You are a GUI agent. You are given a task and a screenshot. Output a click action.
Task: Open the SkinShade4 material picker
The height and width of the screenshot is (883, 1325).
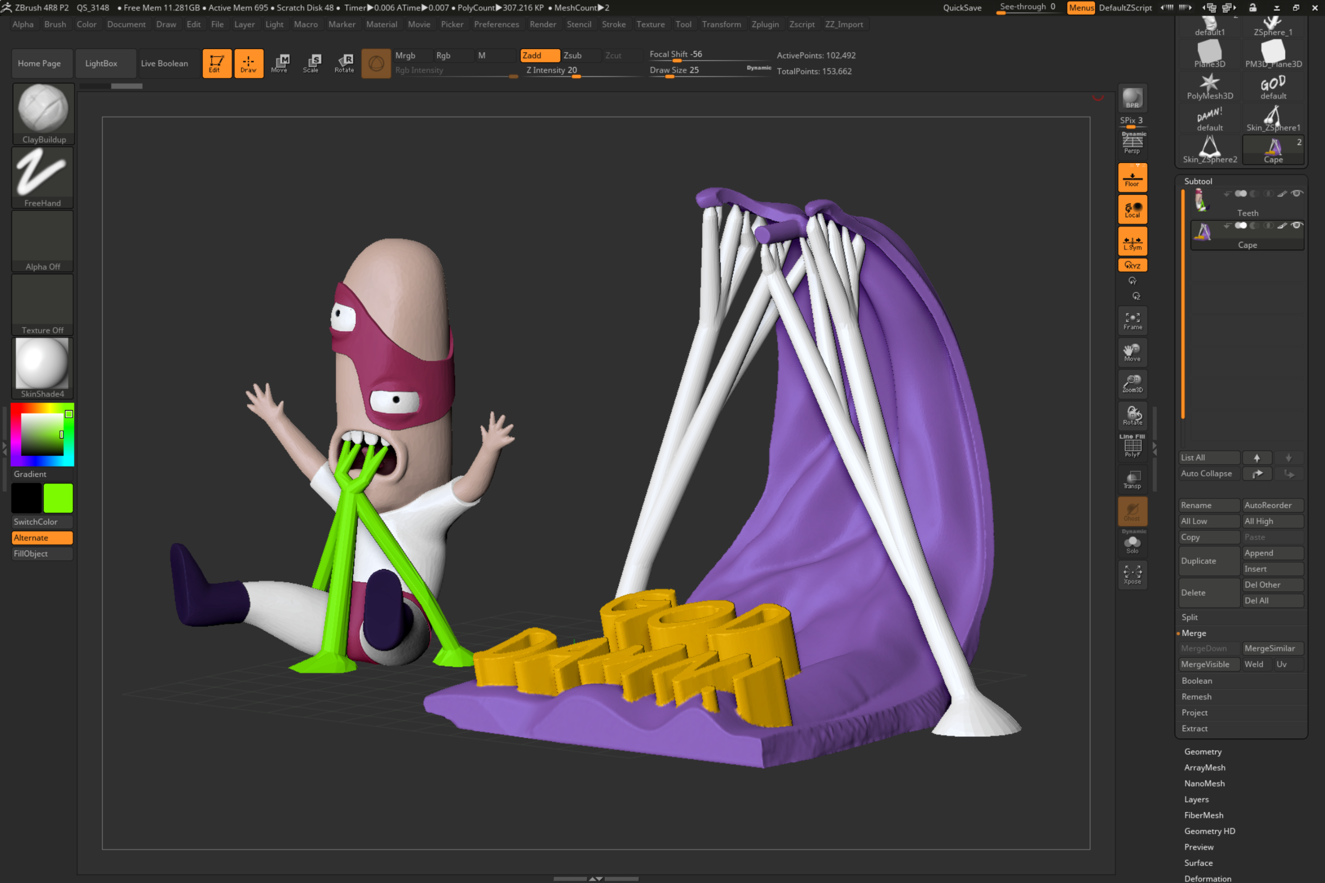point(42,364)
